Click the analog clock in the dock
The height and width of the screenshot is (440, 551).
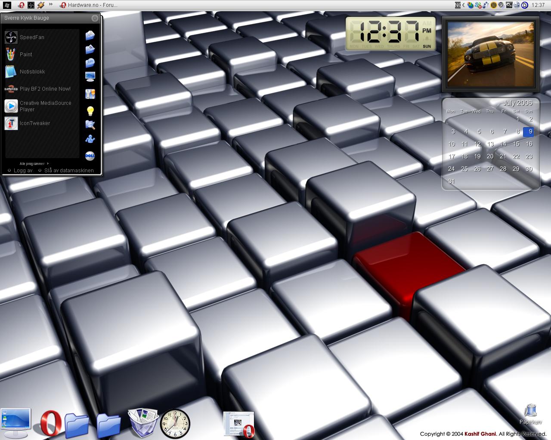[x=175, y=424]
